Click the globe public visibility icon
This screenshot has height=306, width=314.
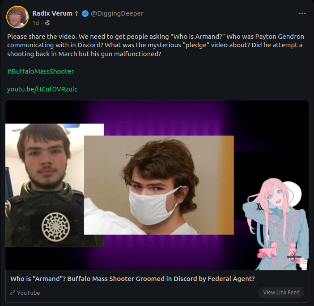coord(47,23)
